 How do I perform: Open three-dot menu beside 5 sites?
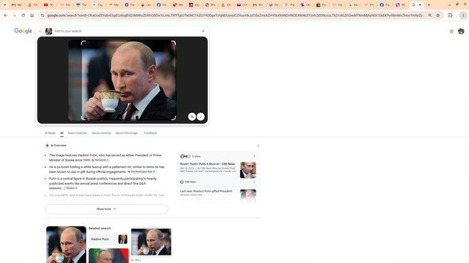tap(254, 157)
